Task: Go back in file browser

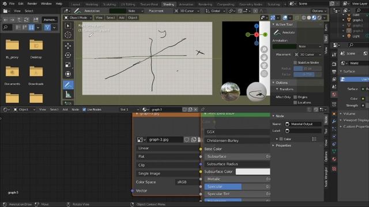Action: 6,20
